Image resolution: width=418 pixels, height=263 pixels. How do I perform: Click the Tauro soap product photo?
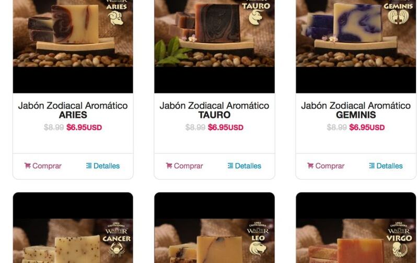[214, 47]
